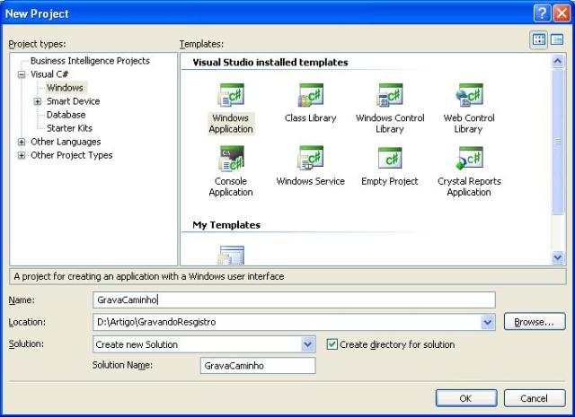Pick the Web Control Library template
This screenshot has height=417, width=575.
point(468,95)
